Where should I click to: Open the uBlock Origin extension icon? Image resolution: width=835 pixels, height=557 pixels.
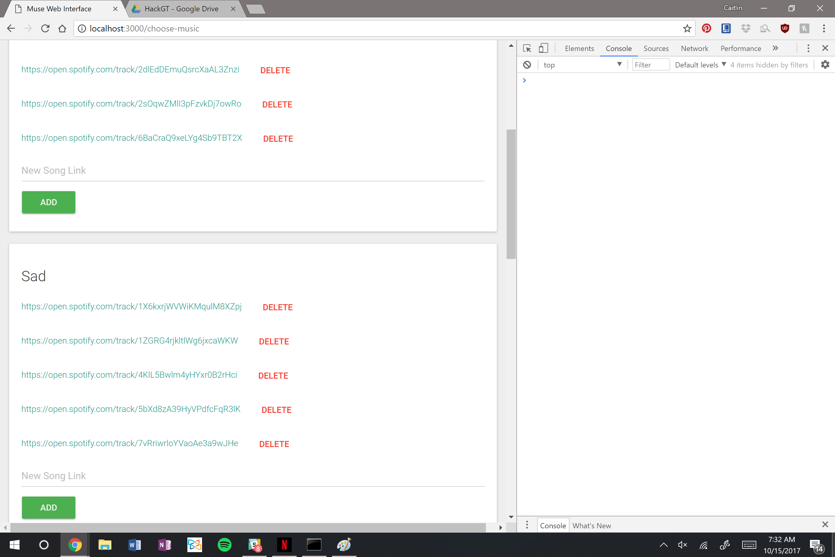coord(785,28)
